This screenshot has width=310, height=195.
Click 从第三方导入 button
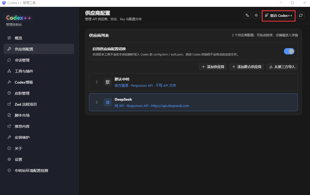[x=282, y=67]
